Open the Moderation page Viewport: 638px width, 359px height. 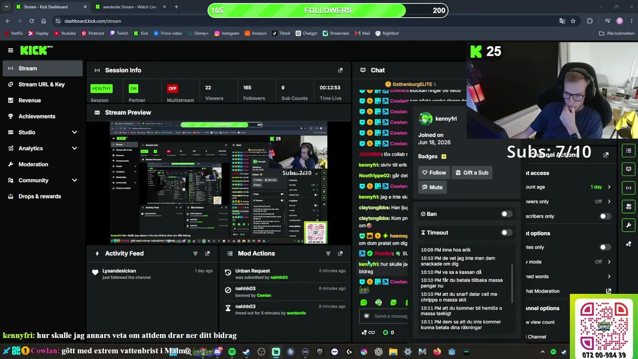pyautogui.click(x=42, y=164)
